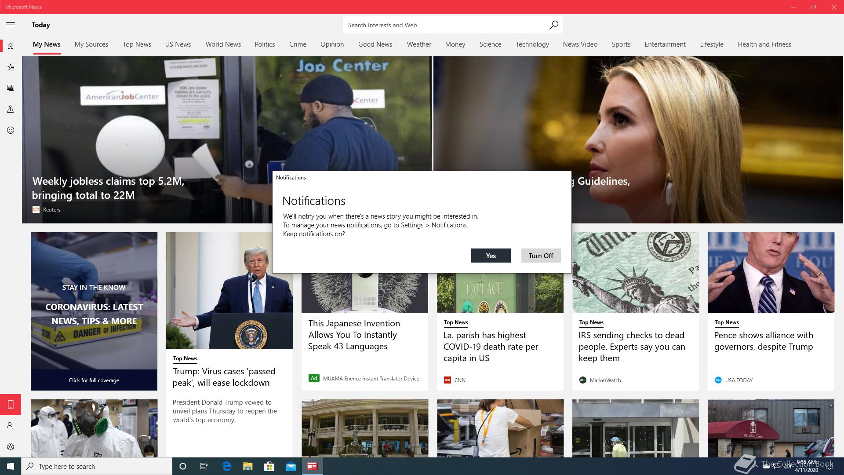Click the green Ad badge
The width and height of the screenshot is (844, 475).
coord(314,378)
